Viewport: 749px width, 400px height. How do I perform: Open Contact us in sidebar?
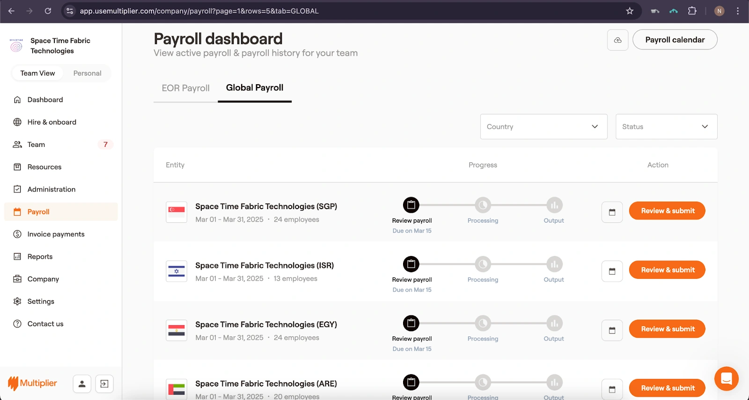(61, 324)
